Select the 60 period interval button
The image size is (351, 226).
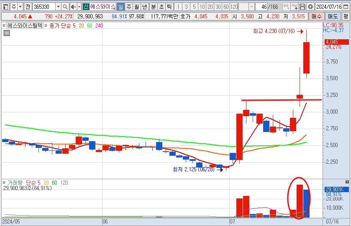[x=226, y=7]
